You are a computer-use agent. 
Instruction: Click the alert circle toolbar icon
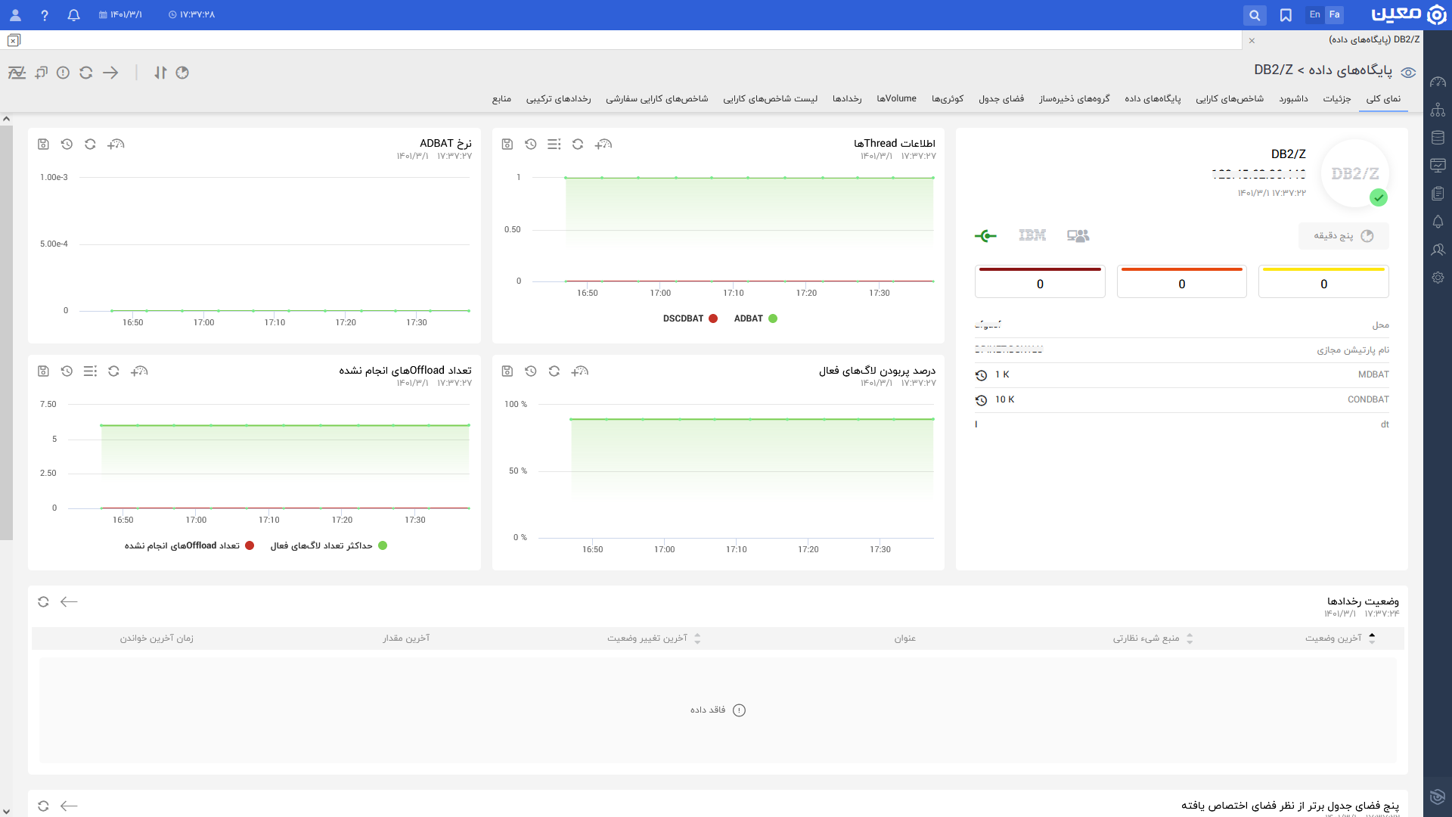[64, 73]
